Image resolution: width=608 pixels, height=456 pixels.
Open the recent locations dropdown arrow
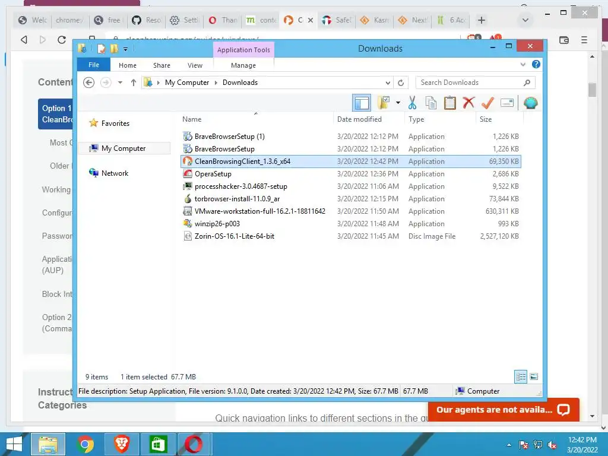point(120,83)
